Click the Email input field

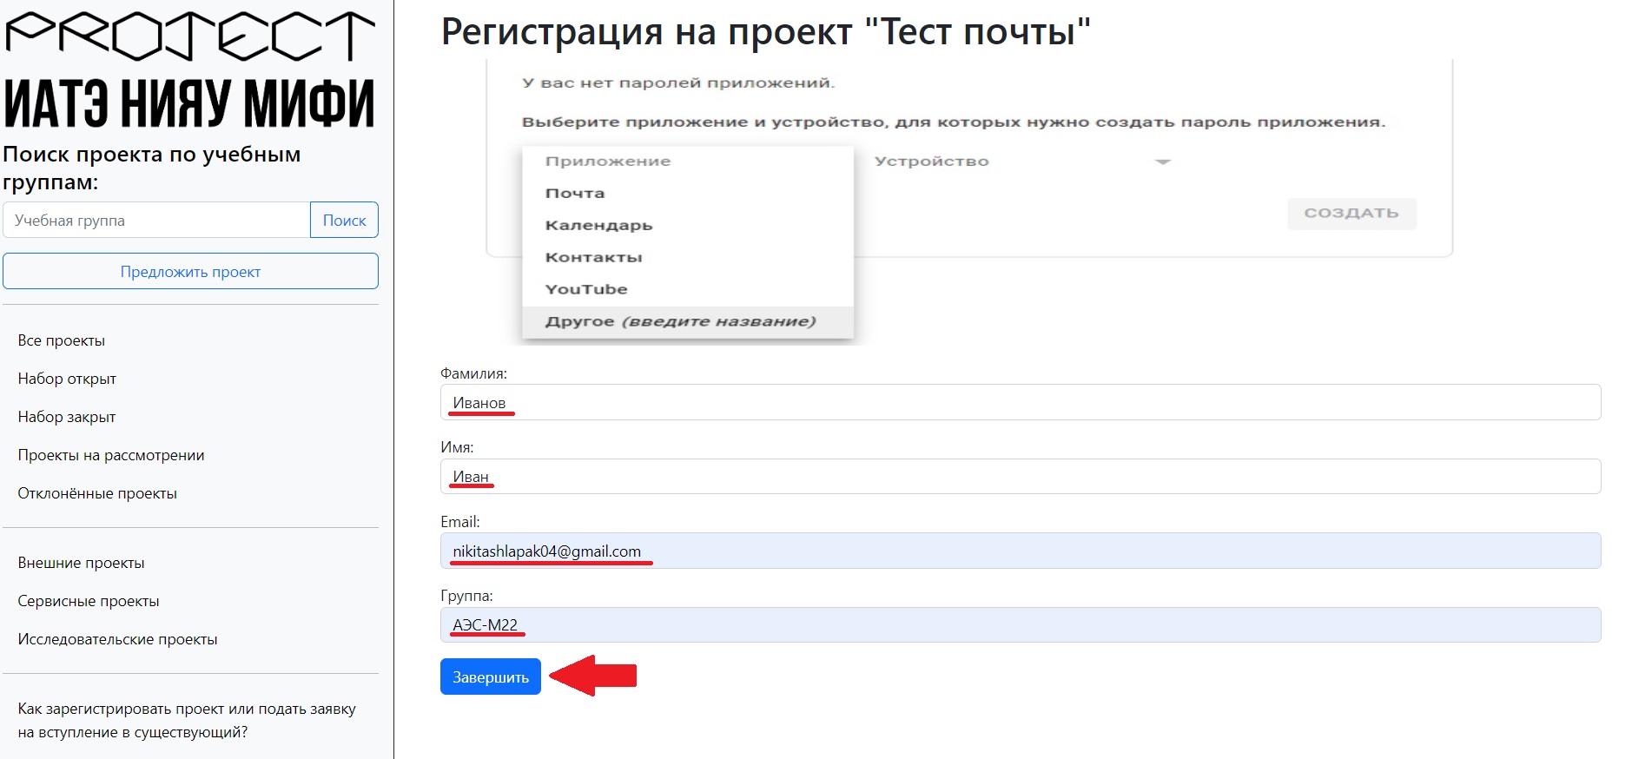coord(1021,551)
